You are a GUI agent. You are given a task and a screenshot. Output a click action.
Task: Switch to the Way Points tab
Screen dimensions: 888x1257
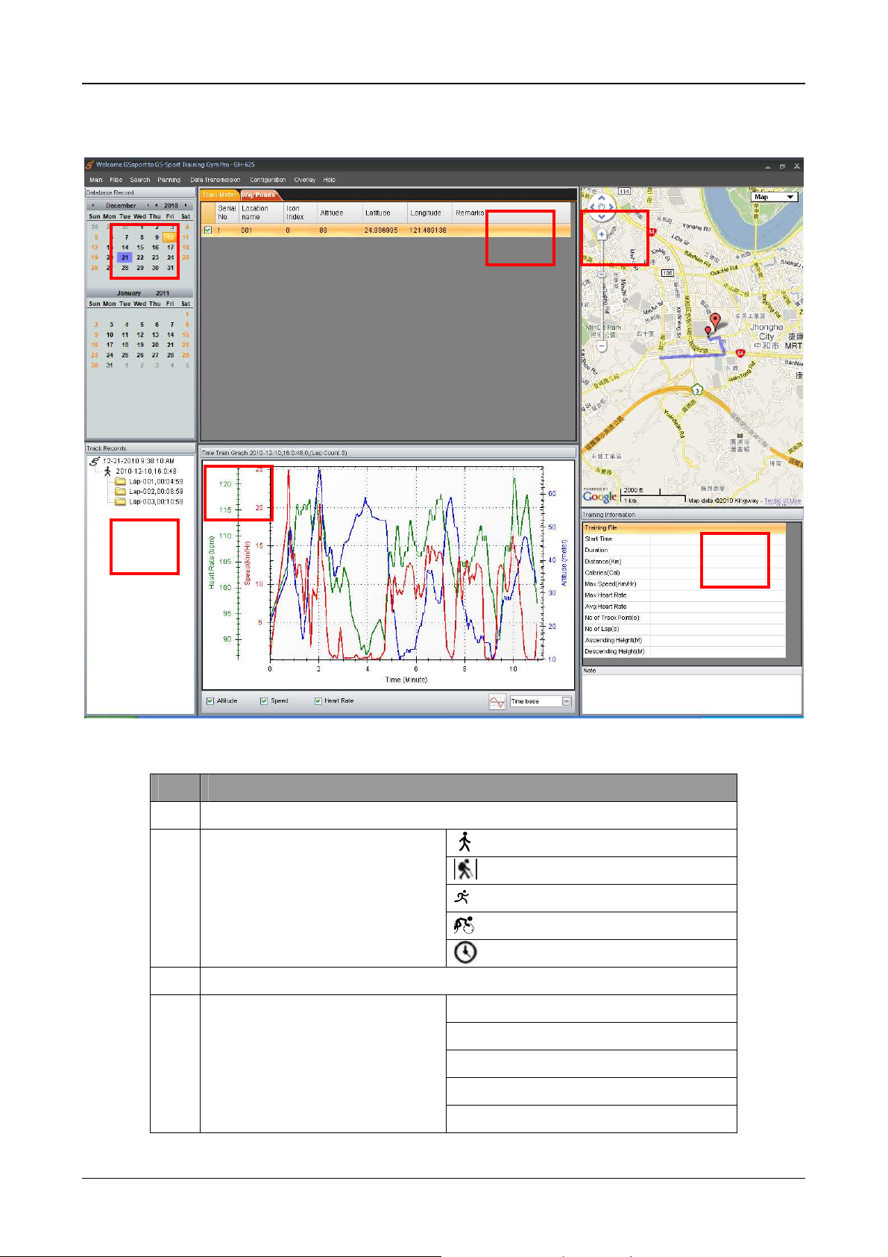pos(259,195)
